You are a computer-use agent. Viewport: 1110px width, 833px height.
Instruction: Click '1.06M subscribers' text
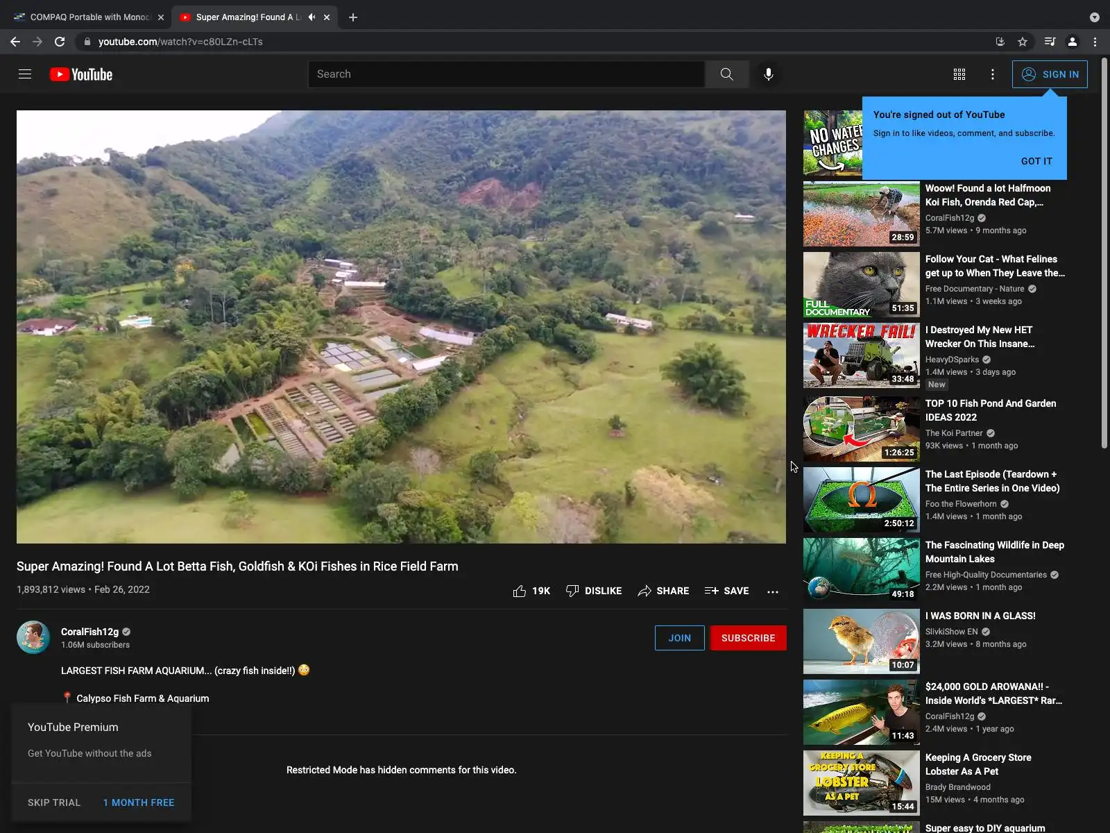pyautogui.click(x=95, y=645)
